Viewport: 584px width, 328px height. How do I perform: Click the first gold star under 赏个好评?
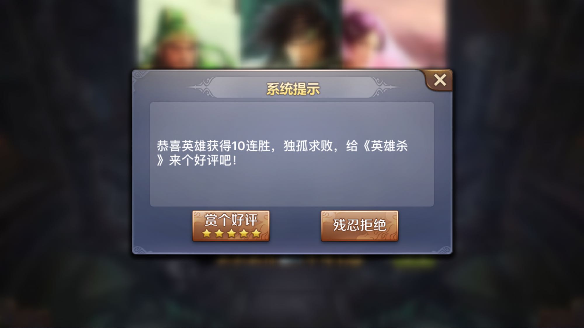point(207,234)
